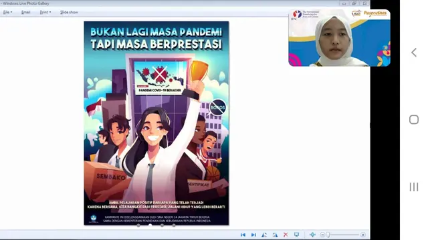Click the zoom out minus button
Viewport: 428px width, 240px height.
coord(322,235)
